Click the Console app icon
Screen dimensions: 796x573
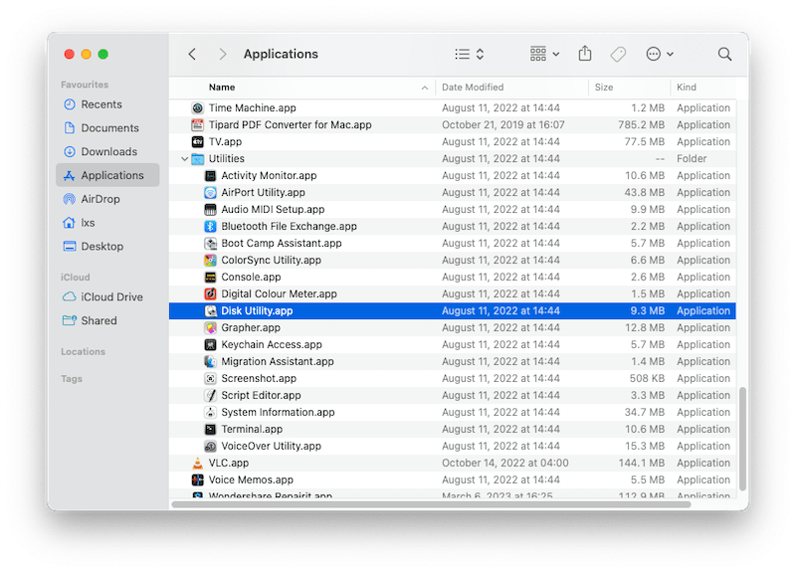point(210,278)
